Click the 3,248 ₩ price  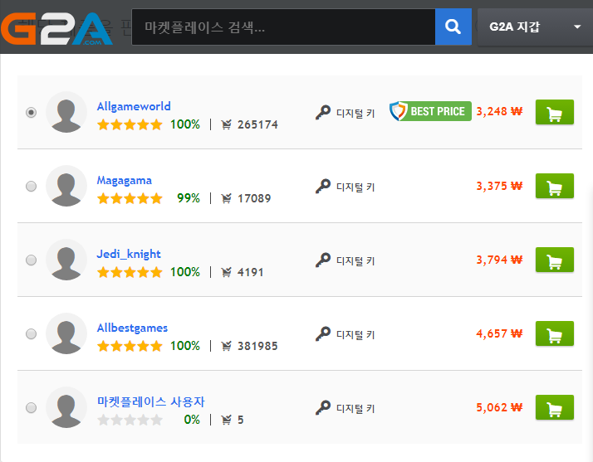pyautogui.click(x=499, y=111)
